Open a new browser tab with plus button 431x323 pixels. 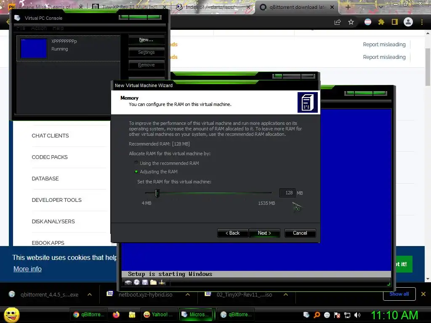point(348,7)
